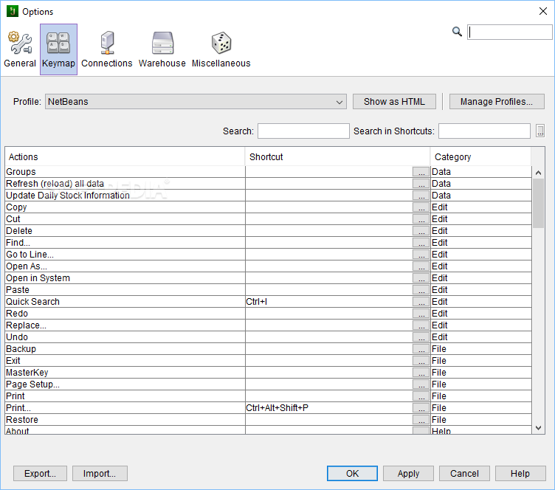The image size is (555, 490).
Task: Click the shortcut ellipsis button for Page Setup...
Action: (421, 384)
